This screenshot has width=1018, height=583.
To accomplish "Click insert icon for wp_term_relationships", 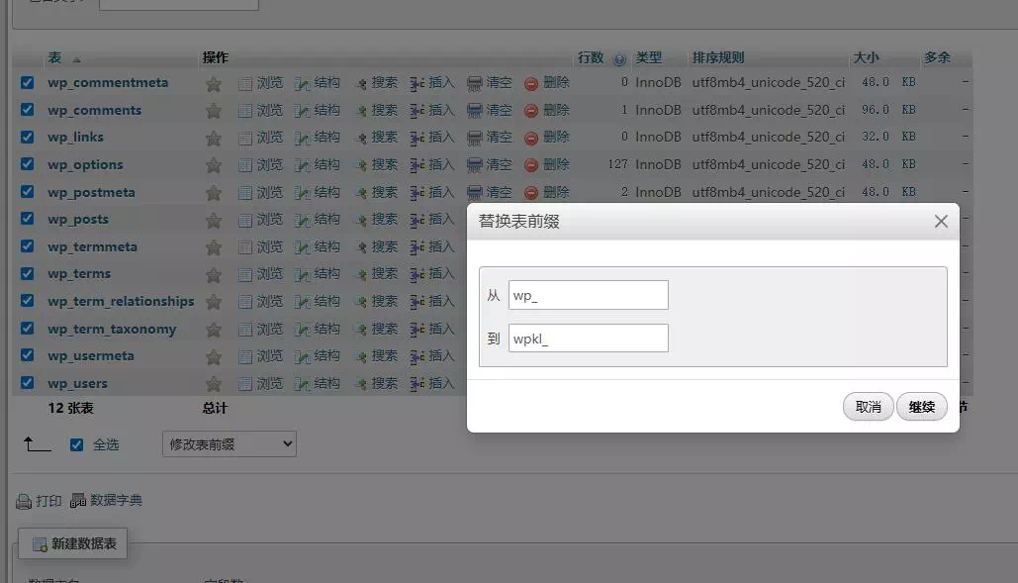I will [x=416, y=302].
